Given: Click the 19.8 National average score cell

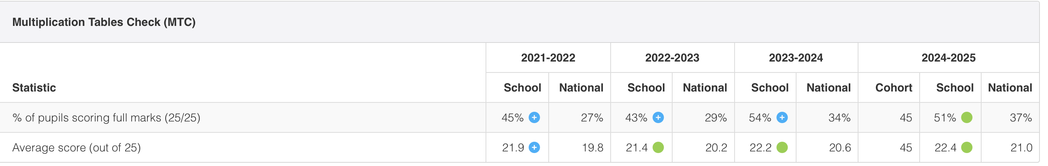Looking at the screenshot, I should pyautogui.click(x=592, y=147).
